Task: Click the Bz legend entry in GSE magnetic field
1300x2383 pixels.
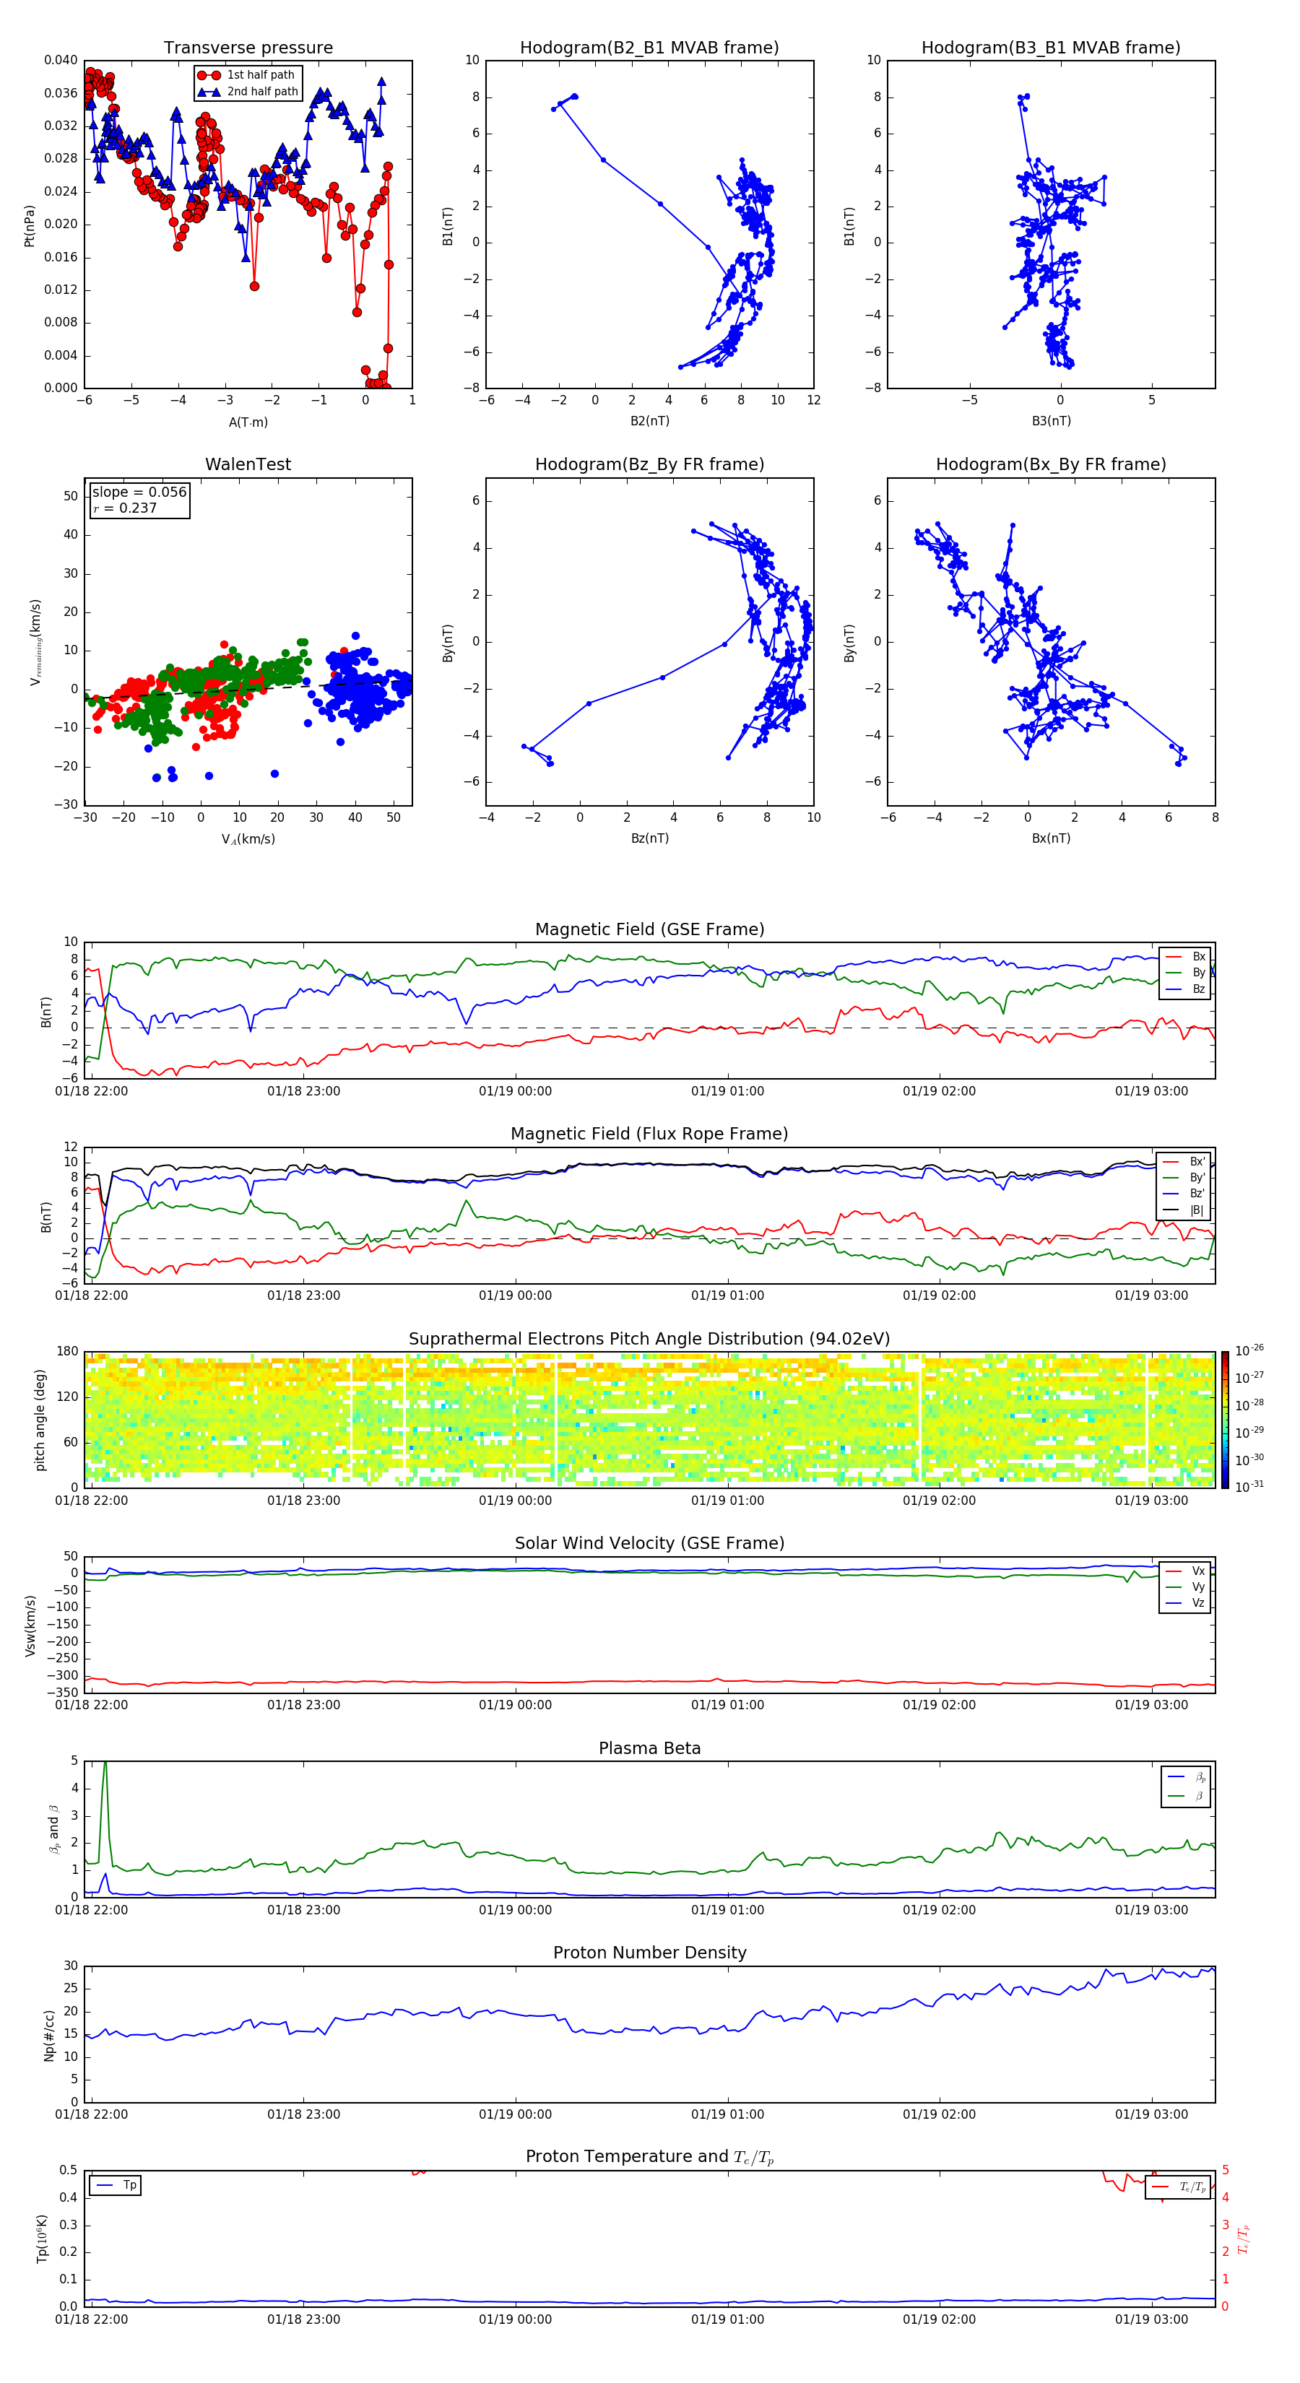Action: pyautogui.click(x=1185, y=989)
